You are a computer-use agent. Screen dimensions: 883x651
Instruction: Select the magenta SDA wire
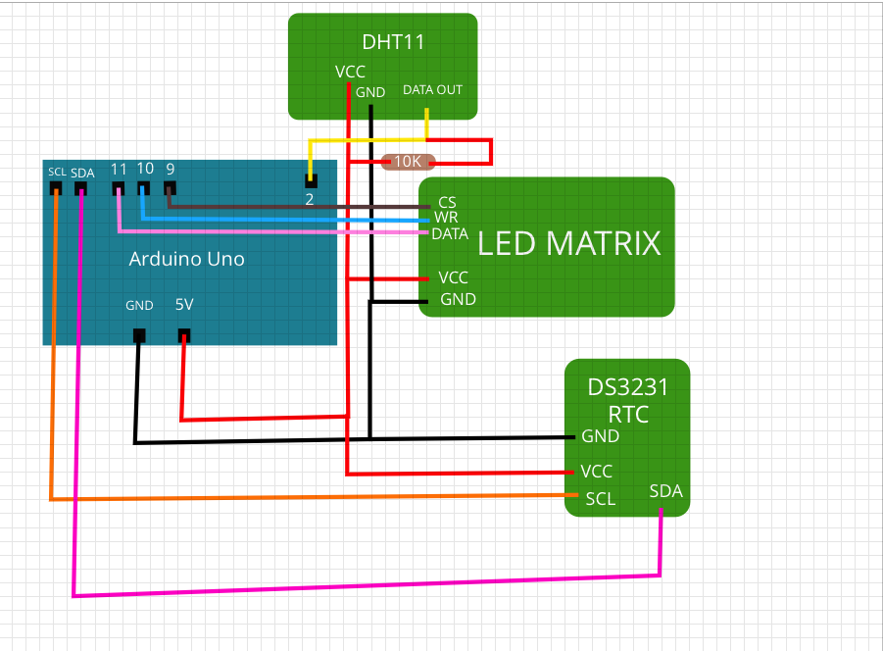[367, 585]
